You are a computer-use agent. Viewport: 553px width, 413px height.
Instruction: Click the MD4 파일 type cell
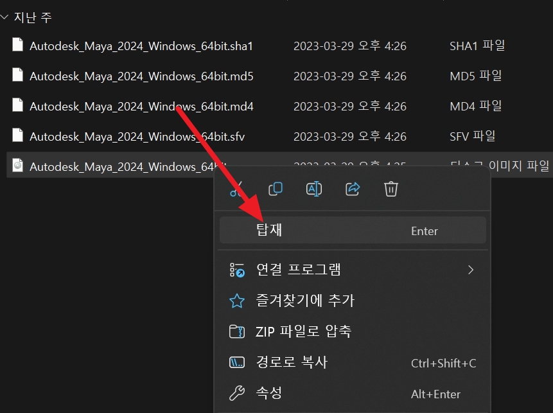click(x=476, y=106)
